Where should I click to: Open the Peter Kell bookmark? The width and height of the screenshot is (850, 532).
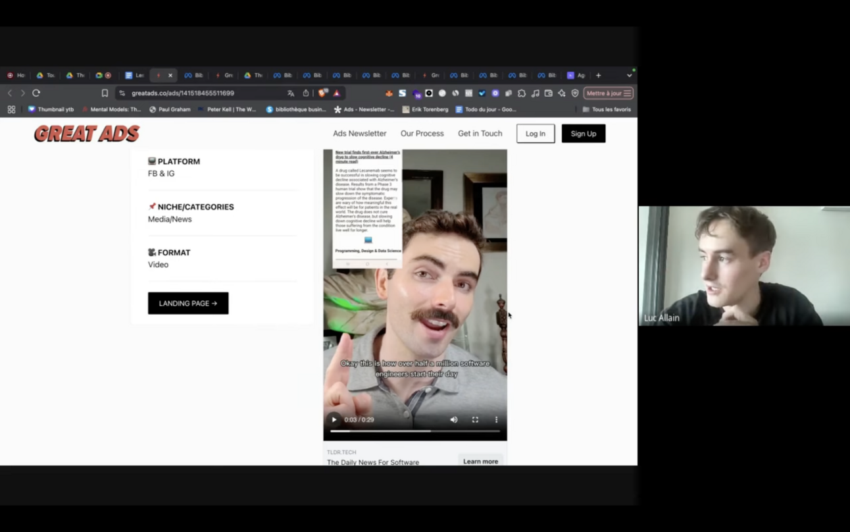point(228,109)
